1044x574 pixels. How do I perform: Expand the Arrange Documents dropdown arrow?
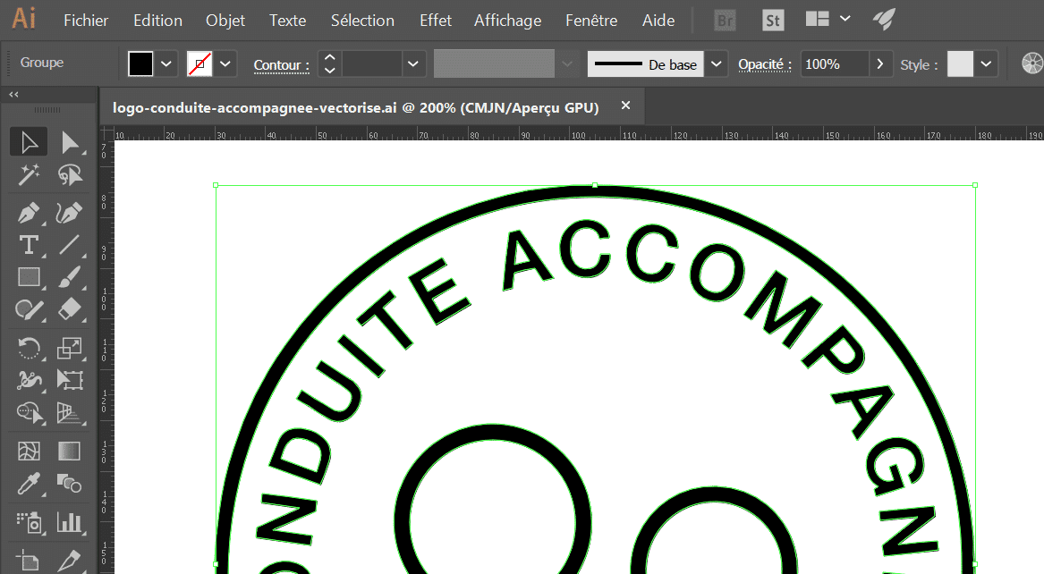845,19
